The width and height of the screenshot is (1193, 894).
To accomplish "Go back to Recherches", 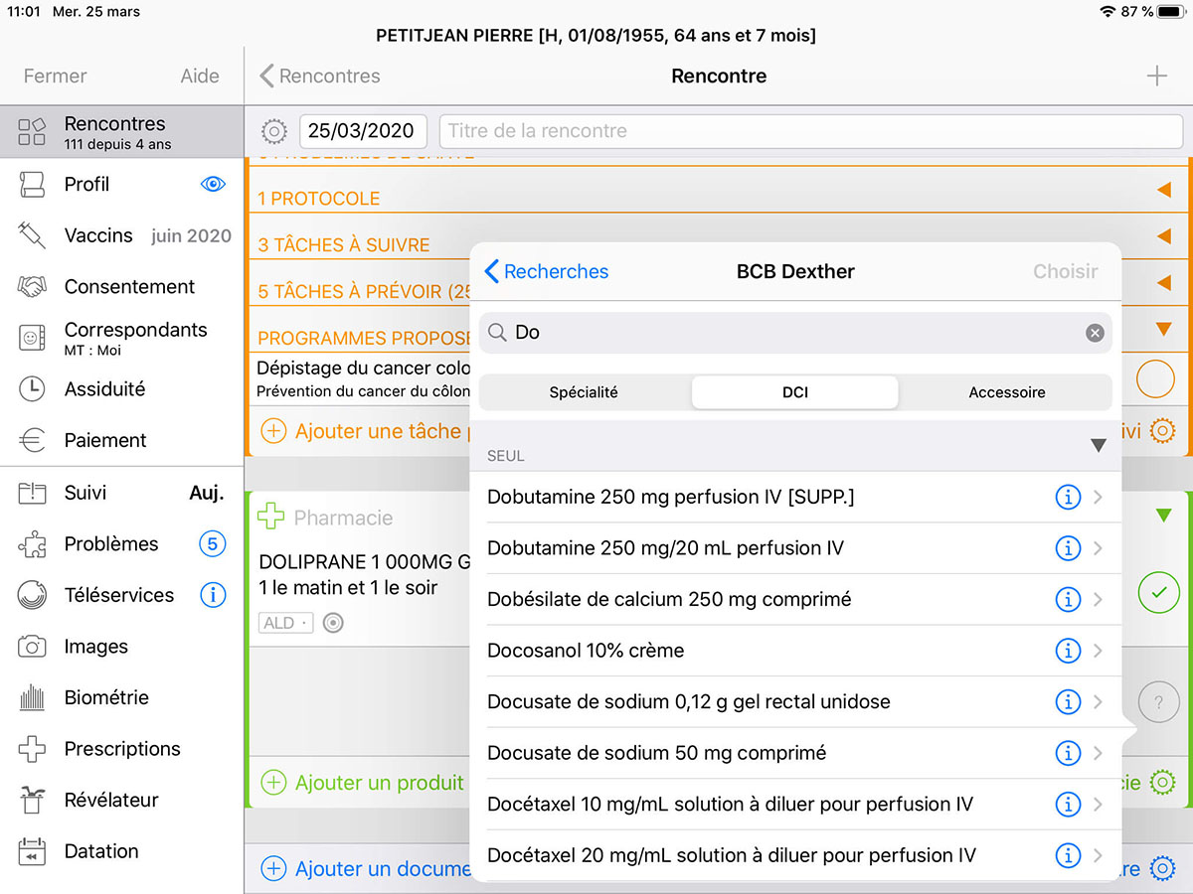I will (546, 271).
